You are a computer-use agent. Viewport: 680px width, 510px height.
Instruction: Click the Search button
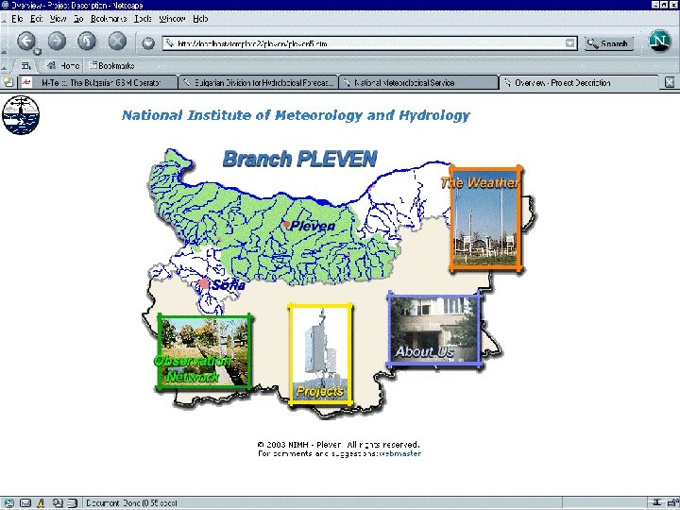(x=609, y=43)
